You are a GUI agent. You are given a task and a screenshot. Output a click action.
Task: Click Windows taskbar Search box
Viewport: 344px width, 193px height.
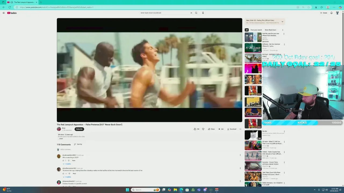coord(145,190)
